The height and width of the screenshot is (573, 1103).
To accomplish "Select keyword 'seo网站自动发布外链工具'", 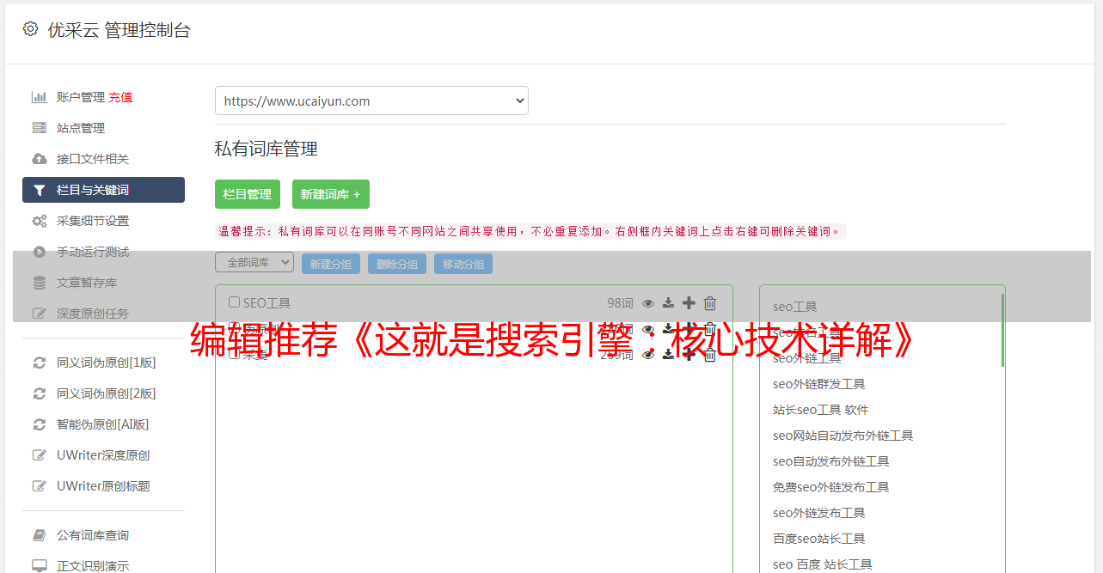I will [843, 436].
